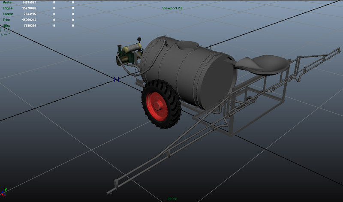This screenshot has height=202, width=343.
Task: Click the persp camera name label
Action: point(172,199)
